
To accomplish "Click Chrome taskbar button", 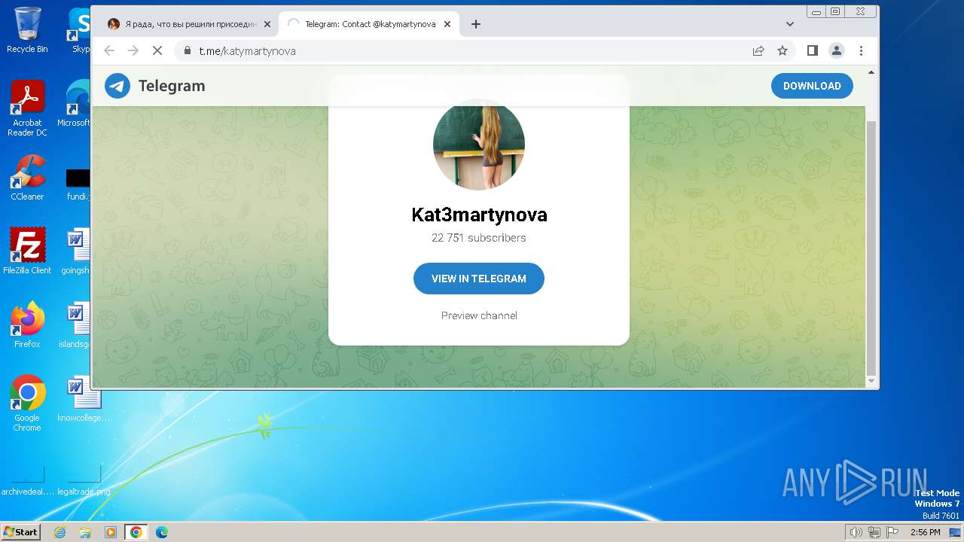I will pos(136,532).
